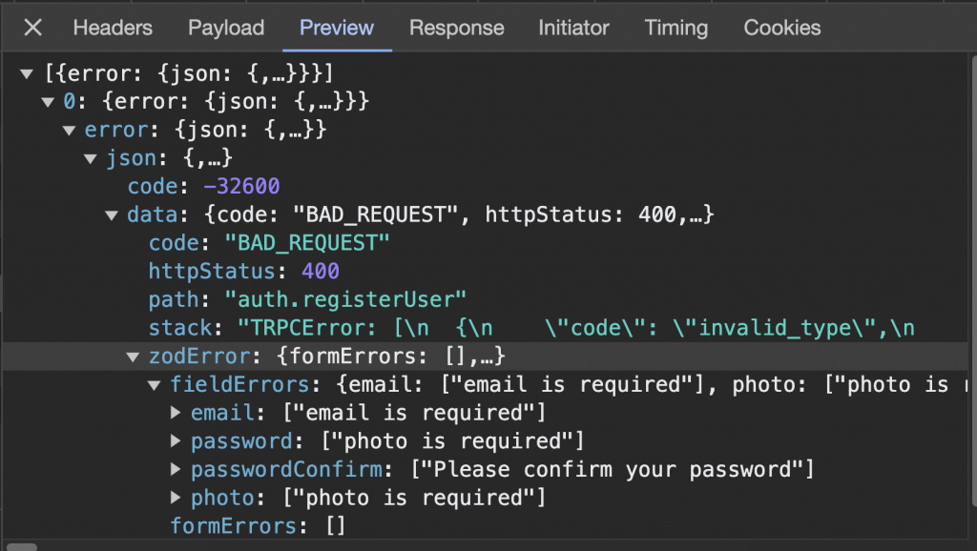This screenshot has width=977, height=551.
Task: Switch to the Headers tab
Action: click(x=113, y=28)
